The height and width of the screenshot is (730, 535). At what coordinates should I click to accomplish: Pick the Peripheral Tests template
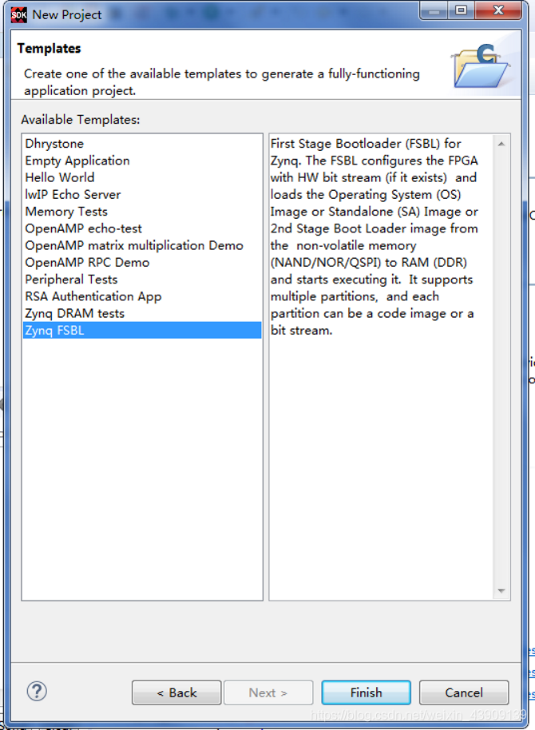(x=71, y=280)
